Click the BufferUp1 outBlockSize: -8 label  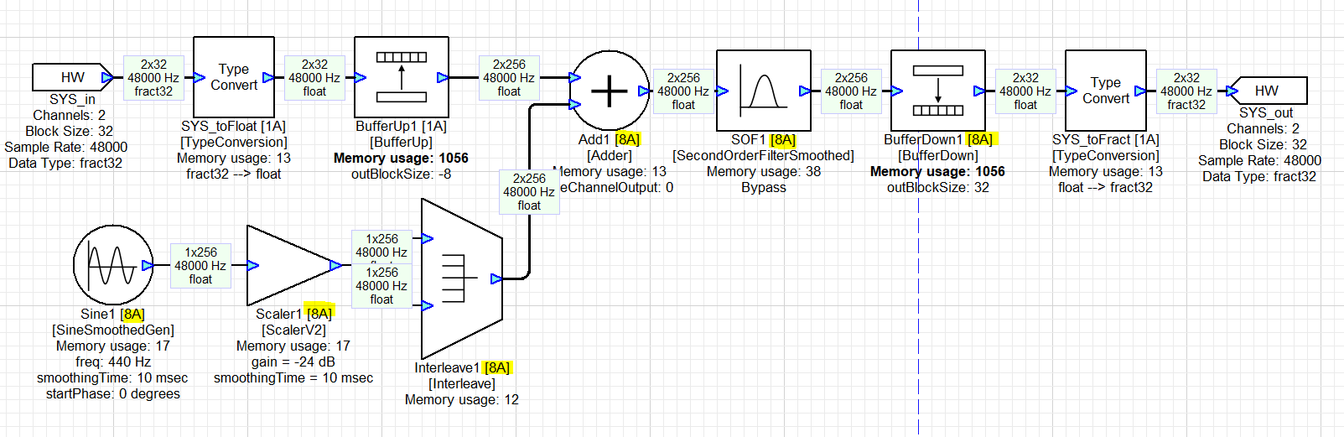401,174
